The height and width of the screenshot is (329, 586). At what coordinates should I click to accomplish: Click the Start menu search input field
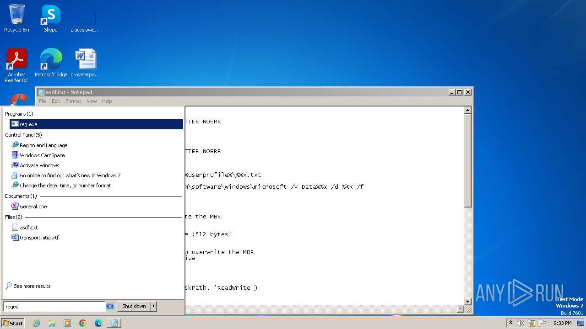click(54, 307)
